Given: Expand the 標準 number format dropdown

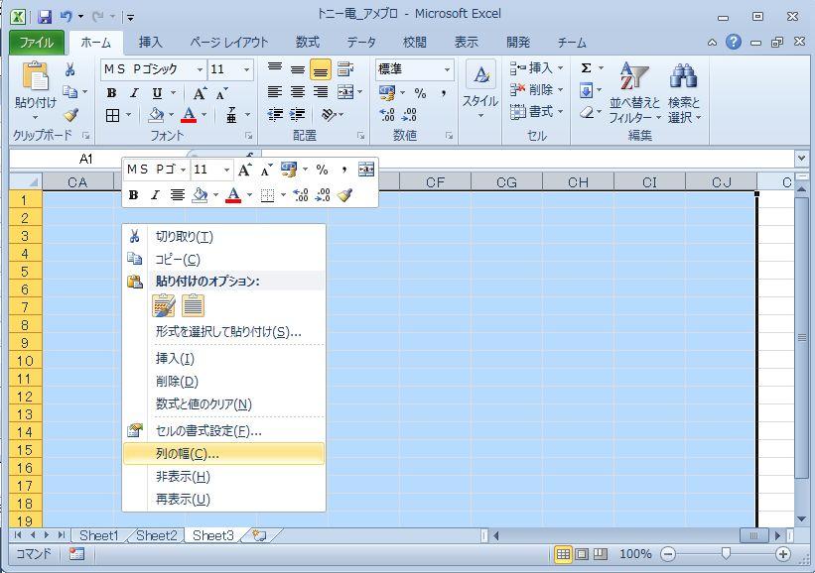Looking at the screenshot, I should pos(447,69).
